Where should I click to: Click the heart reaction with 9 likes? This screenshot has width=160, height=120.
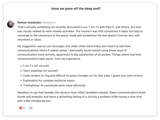[x=22, y=108]
